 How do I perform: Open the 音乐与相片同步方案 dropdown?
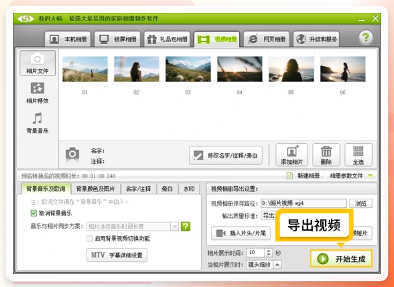tap(132, 227)
